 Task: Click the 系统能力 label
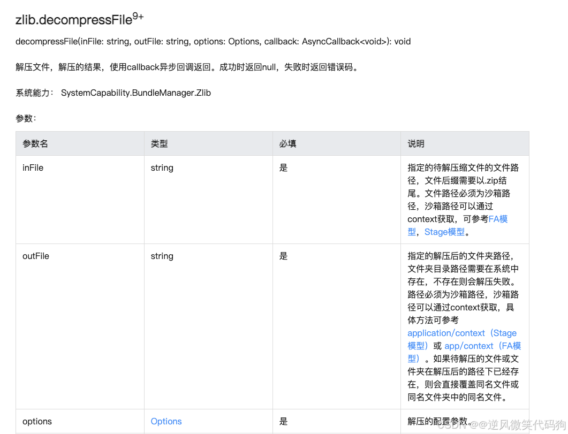click(34, 93)
